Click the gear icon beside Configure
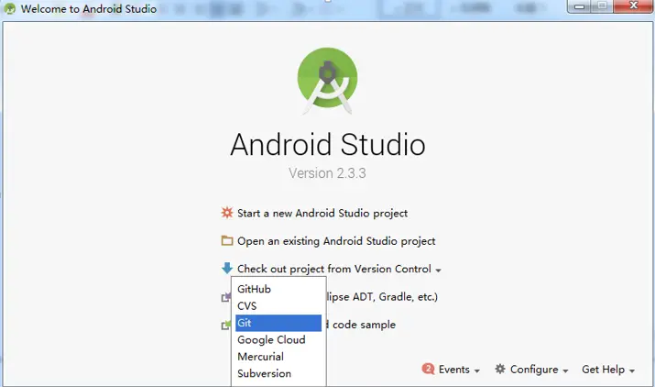 500,369
